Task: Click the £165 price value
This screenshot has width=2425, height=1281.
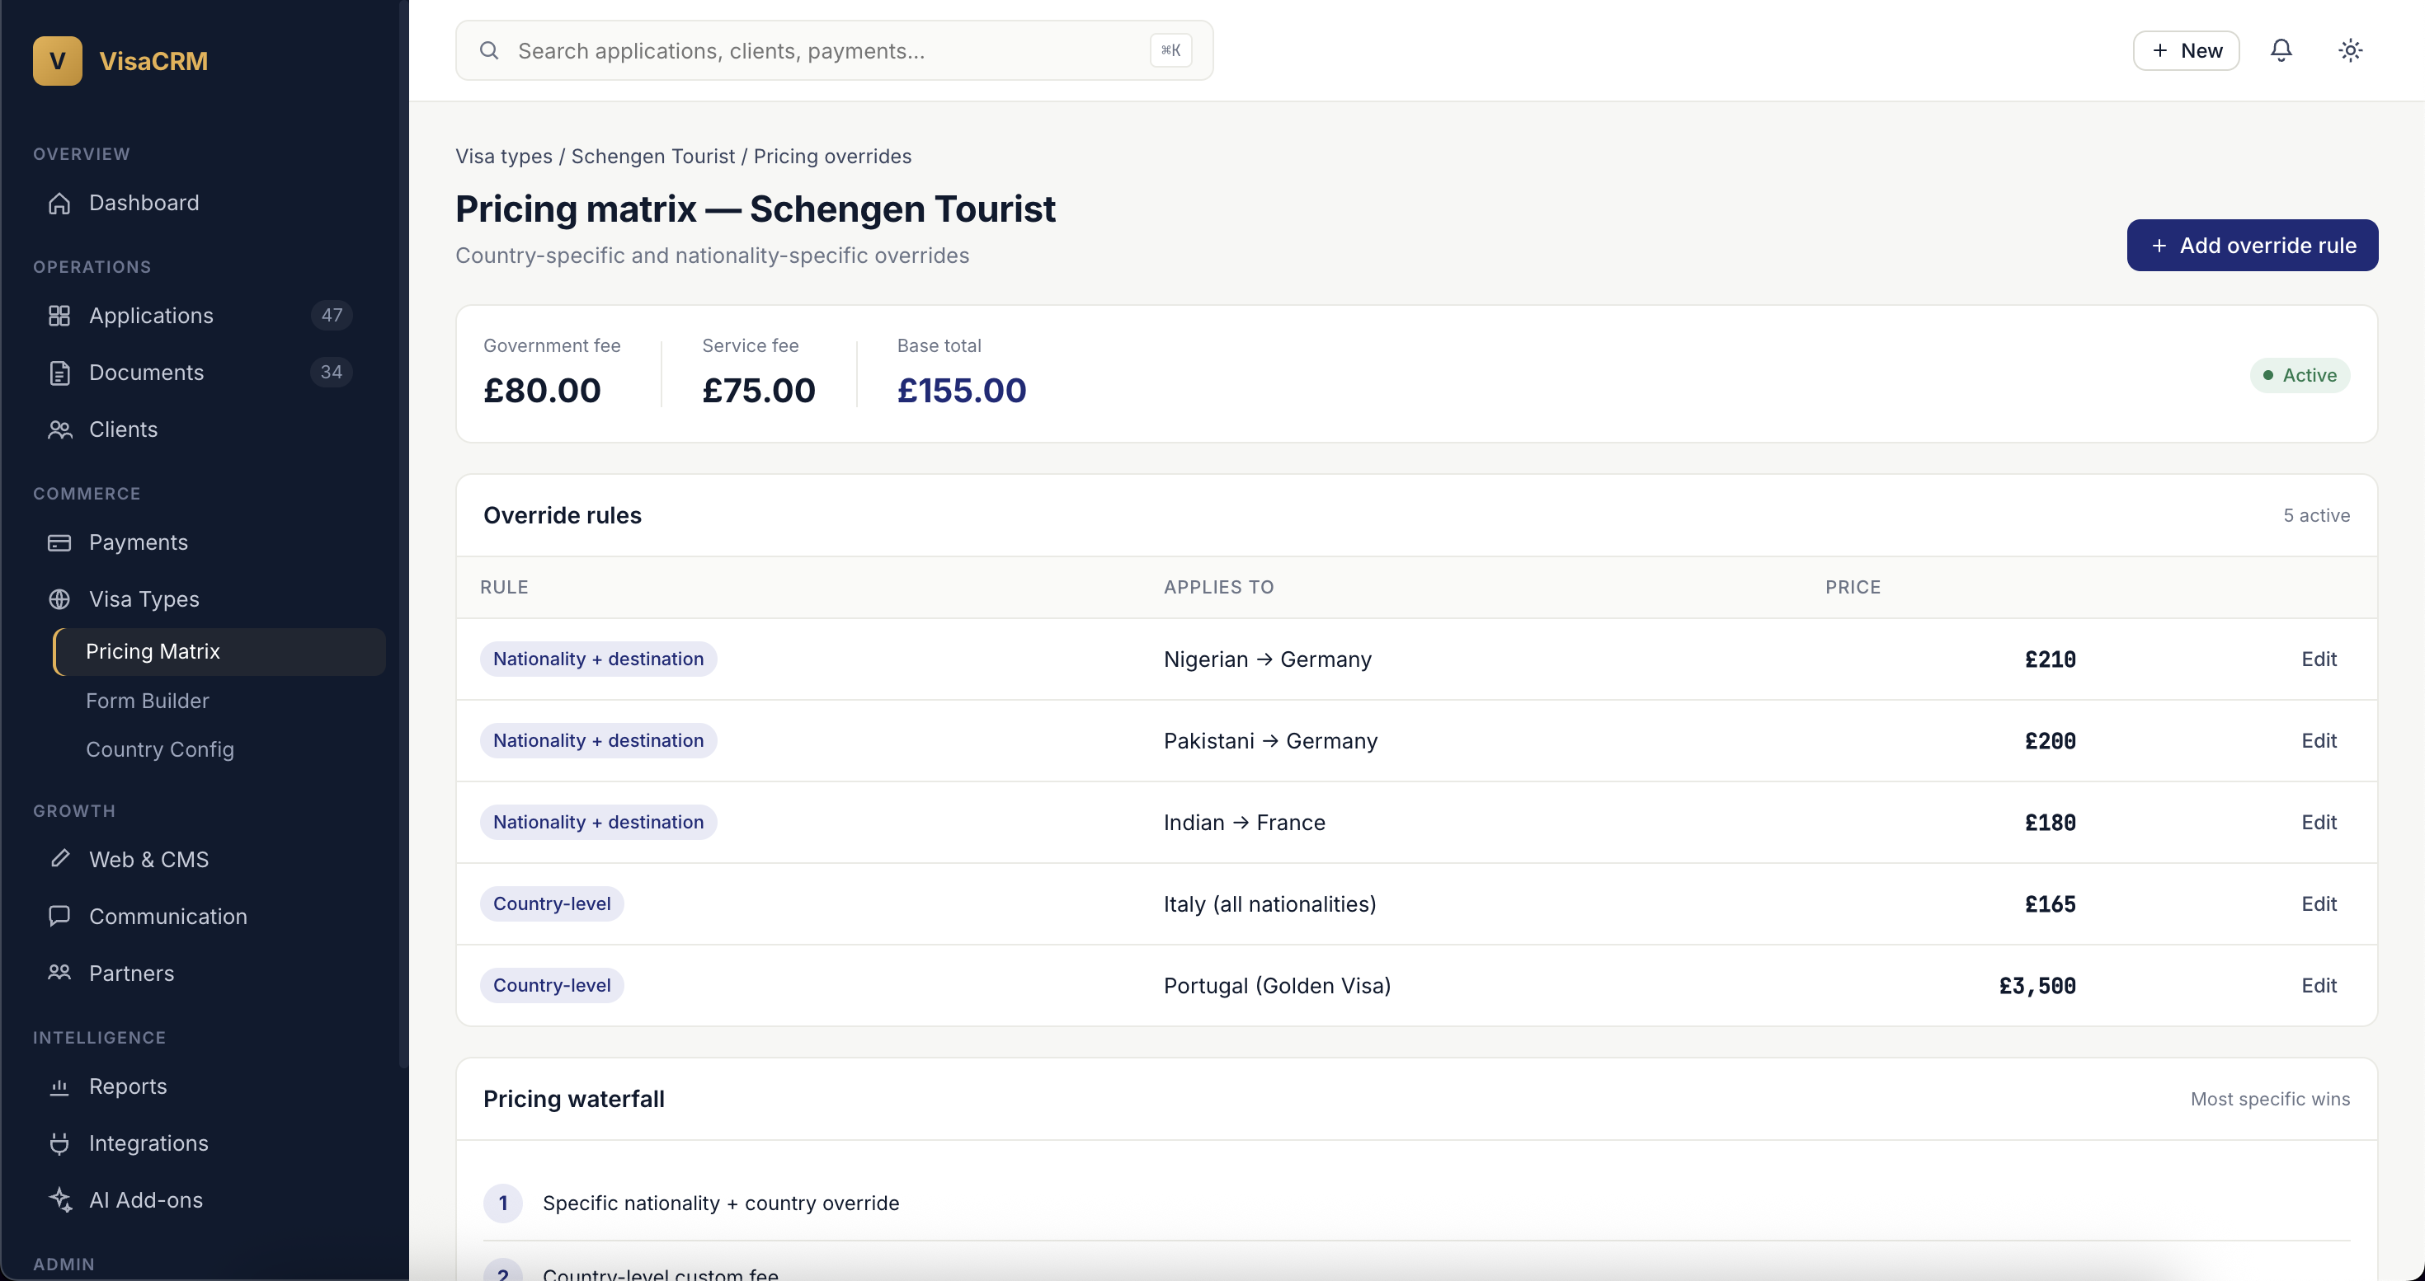Action: pos(2050,905)
